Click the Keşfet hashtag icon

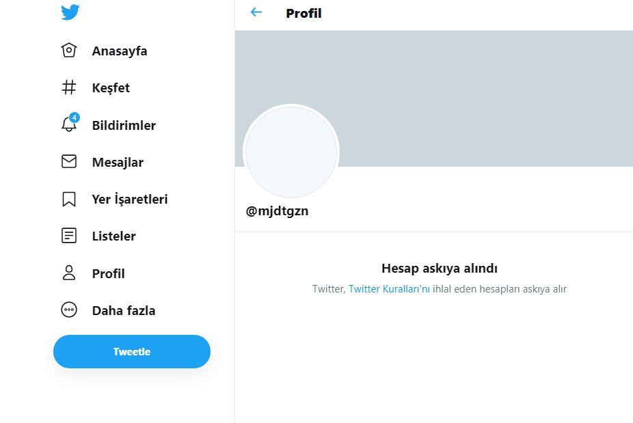pos(69,87)
